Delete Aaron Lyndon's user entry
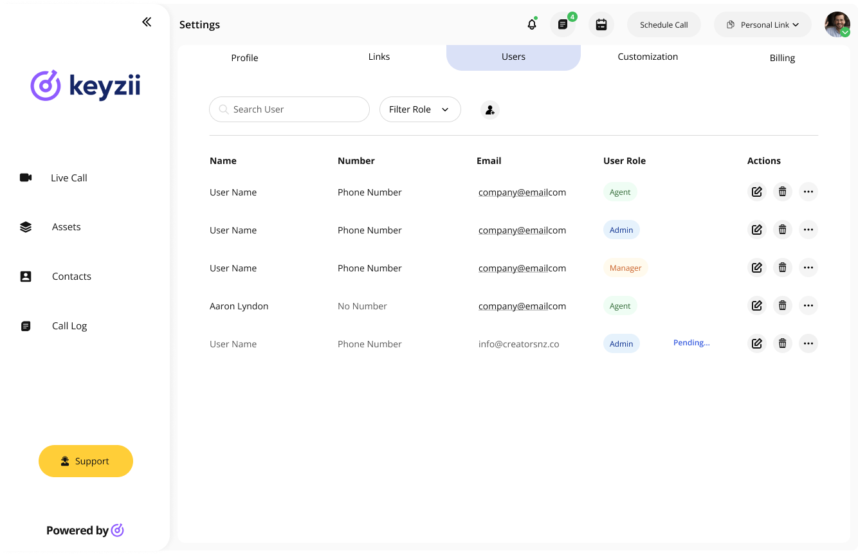 (x=783, y=305)
